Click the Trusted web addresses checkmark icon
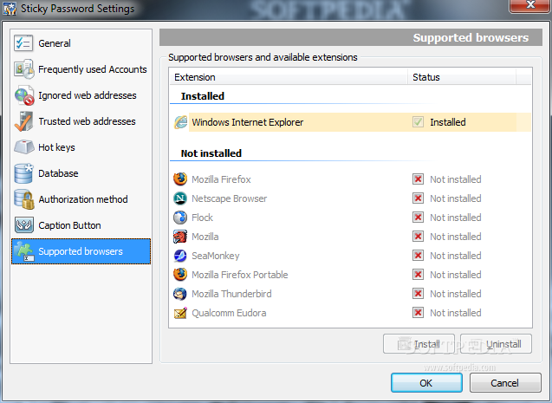Image resolution: width=552 pixels, height=403 pixels. coord(23,121)
